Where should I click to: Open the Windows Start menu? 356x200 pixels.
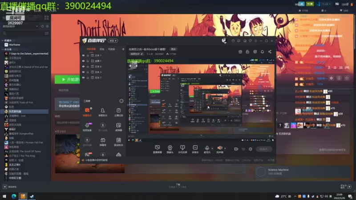4,196
